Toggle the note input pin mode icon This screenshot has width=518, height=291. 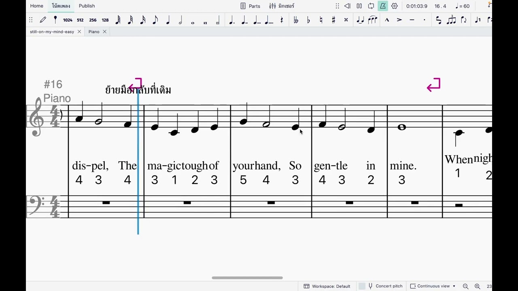tap(55, 20)
